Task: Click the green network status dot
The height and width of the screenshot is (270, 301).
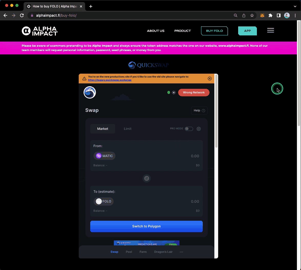Action: tap(168, 93)
